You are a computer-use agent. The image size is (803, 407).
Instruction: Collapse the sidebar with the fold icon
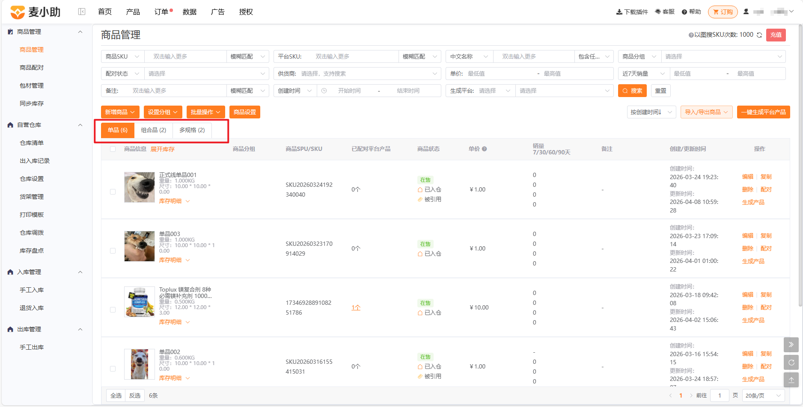[x=82, y=12]
